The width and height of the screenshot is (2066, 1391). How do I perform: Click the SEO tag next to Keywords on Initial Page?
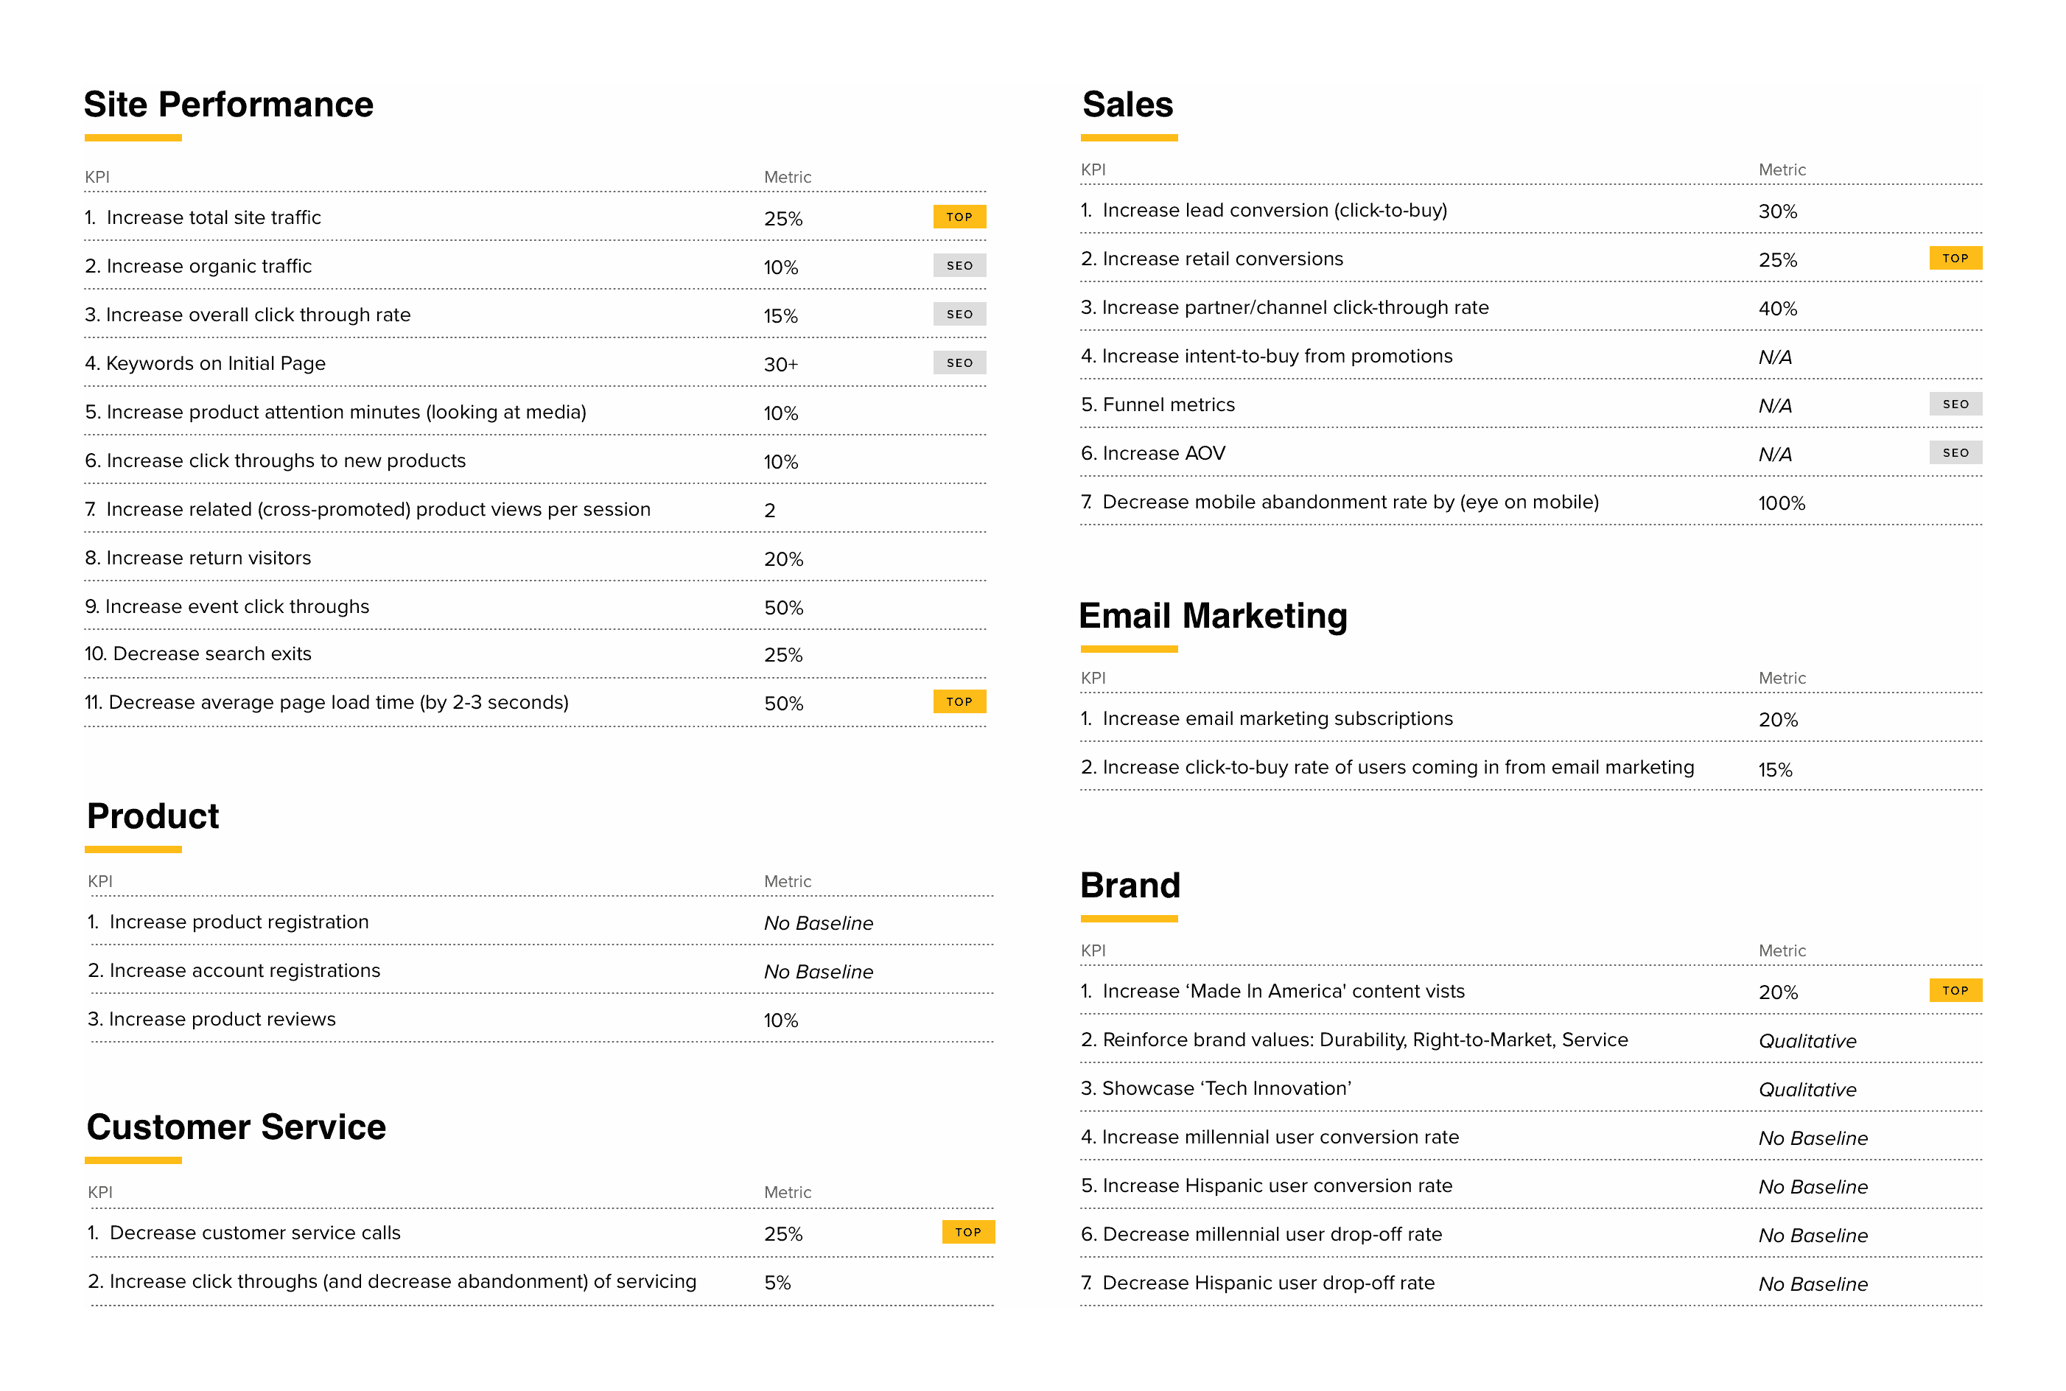[959, 362]
